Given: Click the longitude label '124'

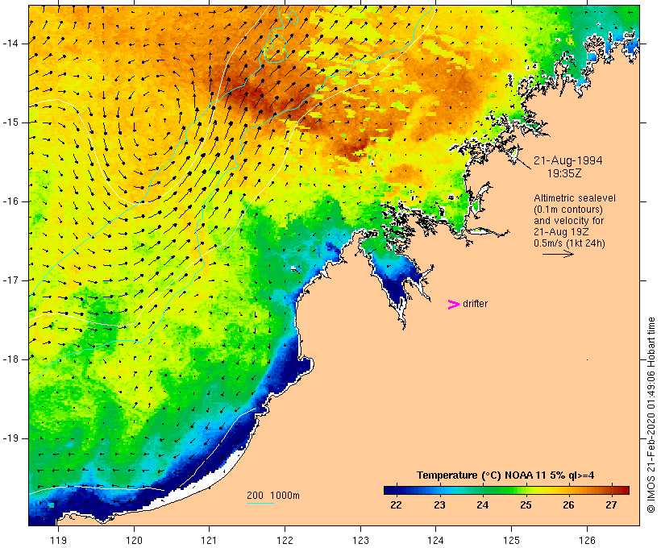Looking at the screenshot, I should coord(435,541).
